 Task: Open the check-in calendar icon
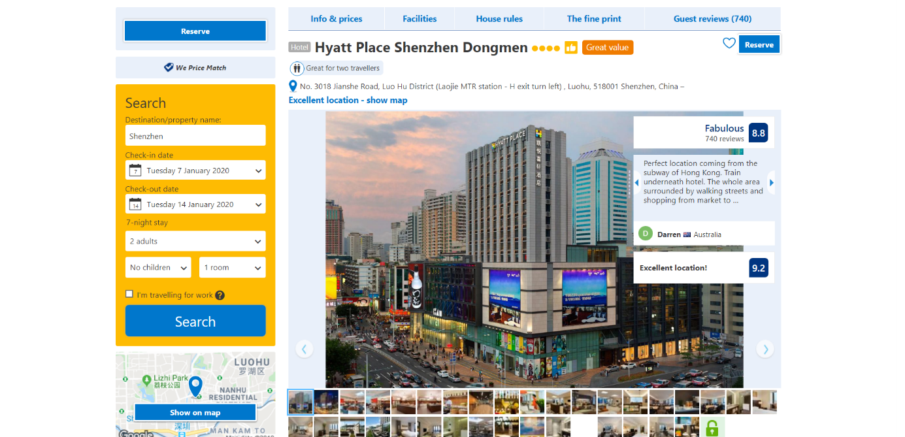135,170
